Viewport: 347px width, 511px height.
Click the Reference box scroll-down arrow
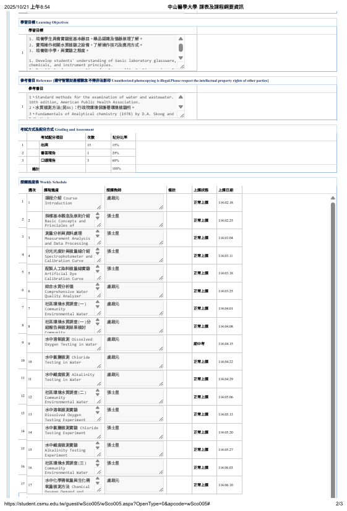pyautogui.click(x=181, y=107)
